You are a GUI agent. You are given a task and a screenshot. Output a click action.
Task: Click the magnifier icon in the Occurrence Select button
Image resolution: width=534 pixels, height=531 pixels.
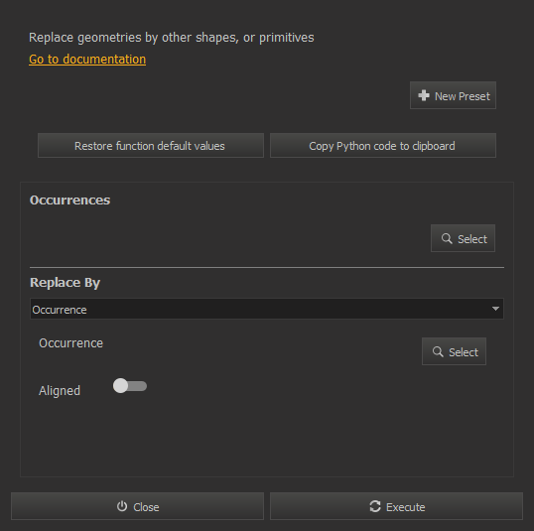pyautogui.click(x=438, y=351)
